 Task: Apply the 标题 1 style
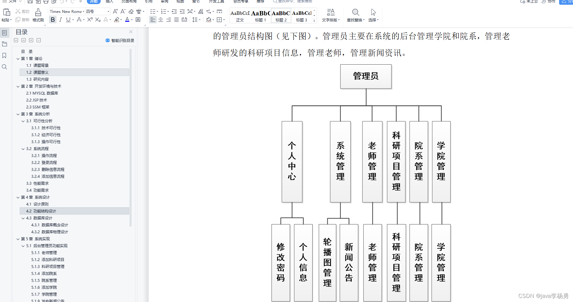tap(260, 16)
